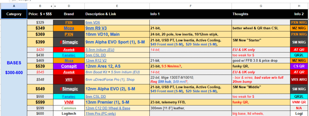Expand hidden column using right arrow in column D header
Screen dimensions: 309x116
coord(55,6)
